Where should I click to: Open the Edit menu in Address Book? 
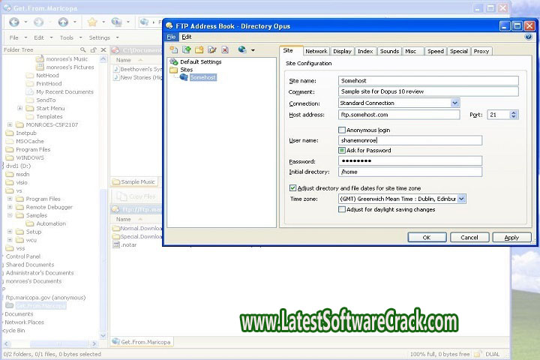[186, 37]
